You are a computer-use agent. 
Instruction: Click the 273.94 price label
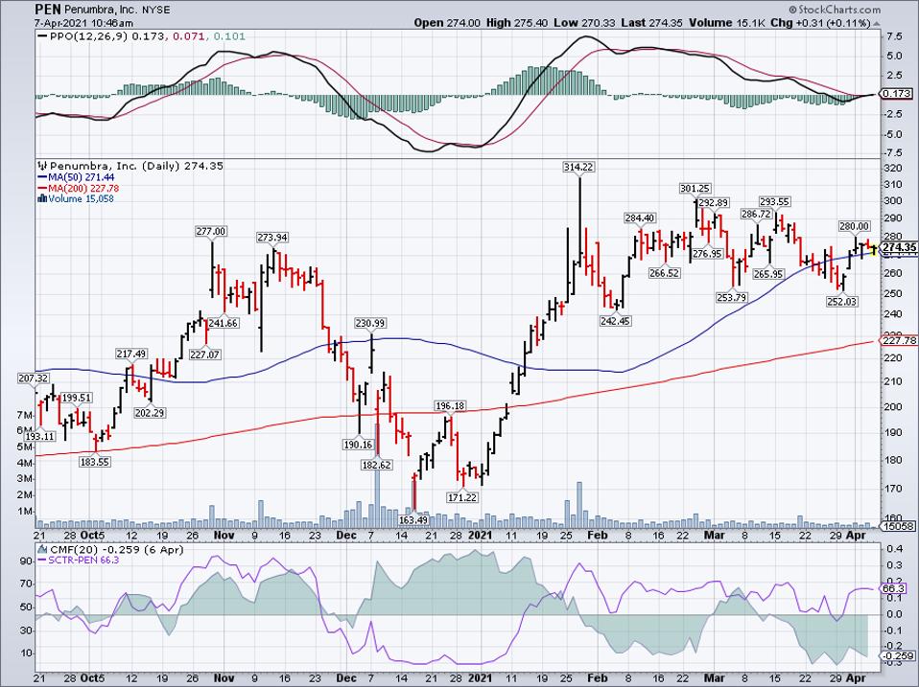pyautogui.click(x=271, y=237)
